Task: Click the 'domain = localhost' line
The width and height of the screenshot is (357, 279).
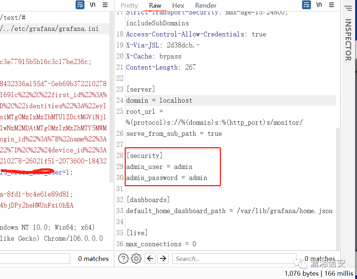Action: (159, 100)
